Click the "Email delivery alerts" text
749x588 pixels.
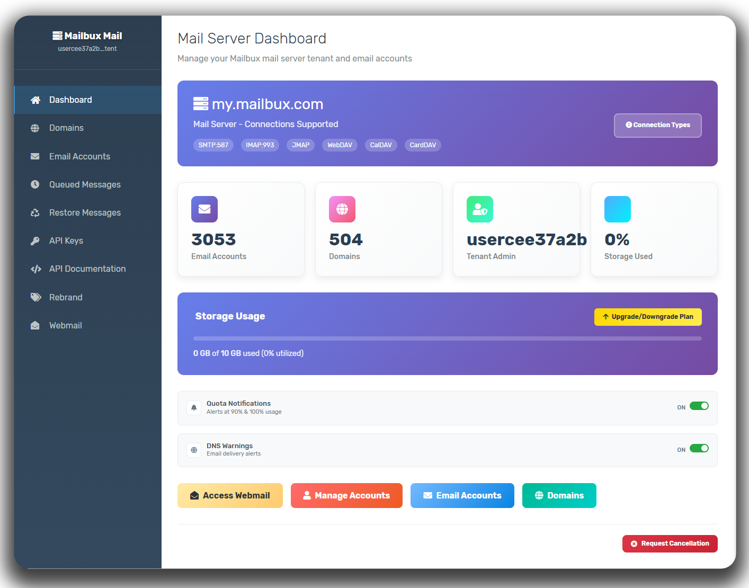(234, 454)
